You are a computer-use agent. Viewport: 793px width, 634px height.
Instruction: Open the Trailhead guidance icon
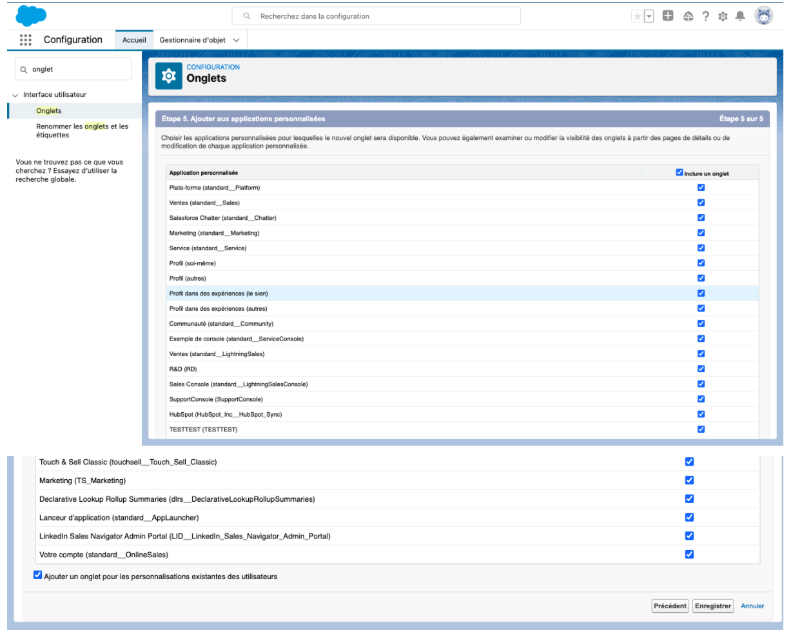pos(688,16)
